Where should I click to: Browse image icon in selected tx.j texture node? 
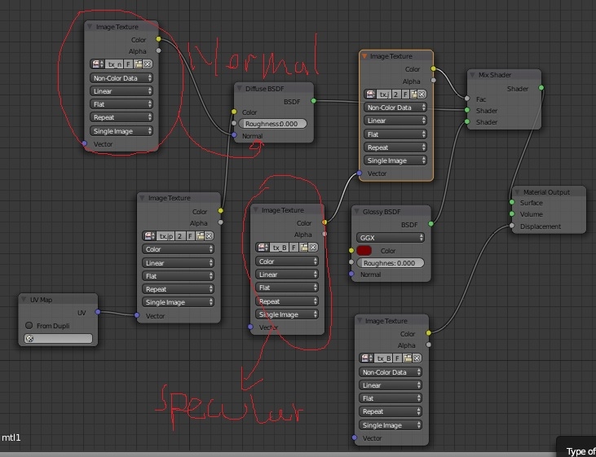tap(370, 94)
